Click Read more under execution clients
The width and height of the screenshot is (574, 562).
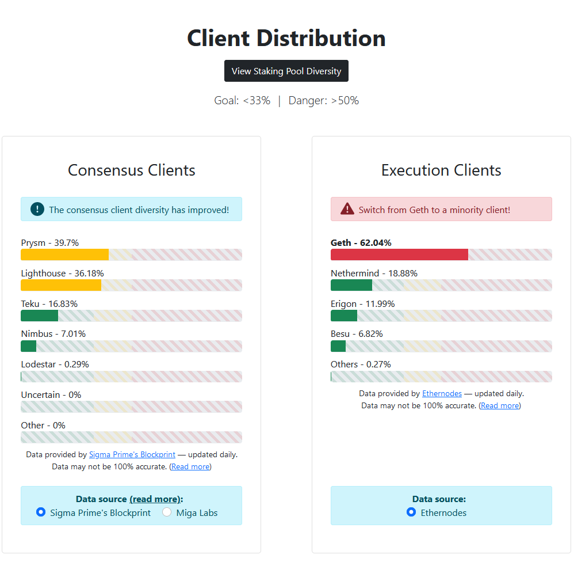(500, 405)
